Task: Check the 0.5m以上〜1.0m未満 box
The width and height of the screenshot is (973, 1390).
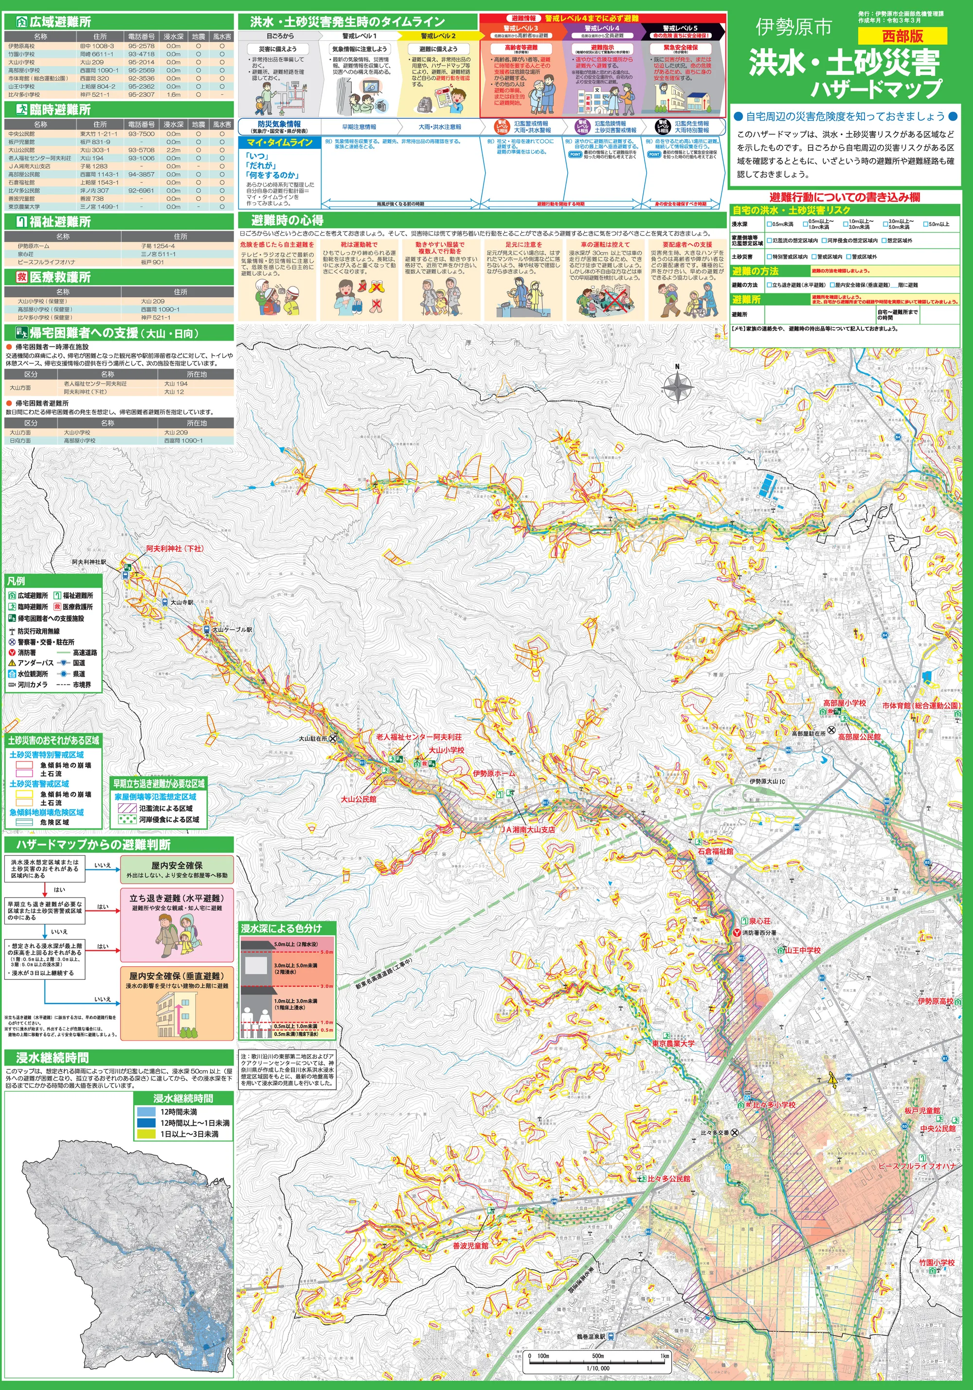Action: click(x=805, y=224)
